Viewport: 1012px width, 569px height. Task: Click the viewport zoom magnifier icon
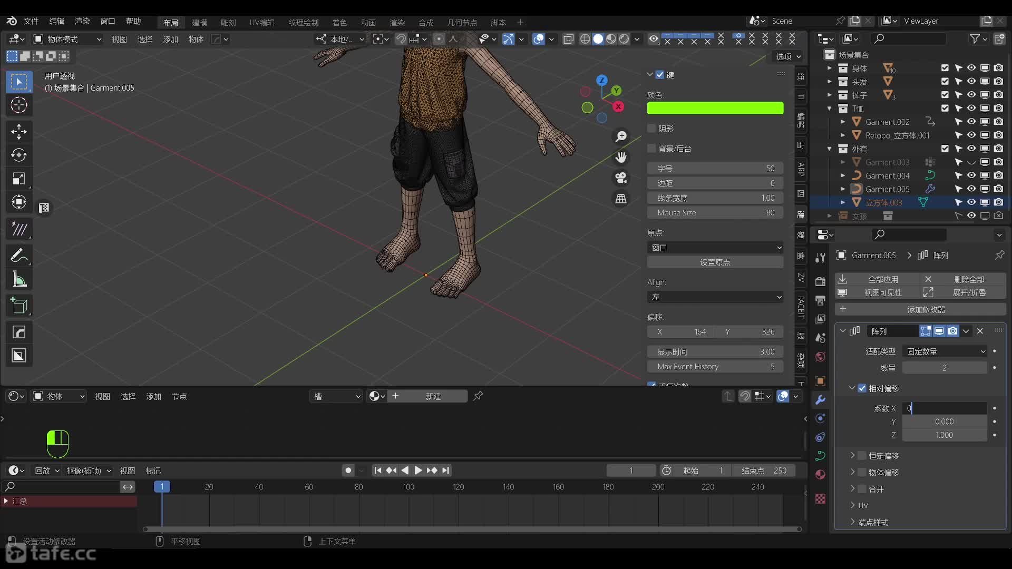point(621,136)
